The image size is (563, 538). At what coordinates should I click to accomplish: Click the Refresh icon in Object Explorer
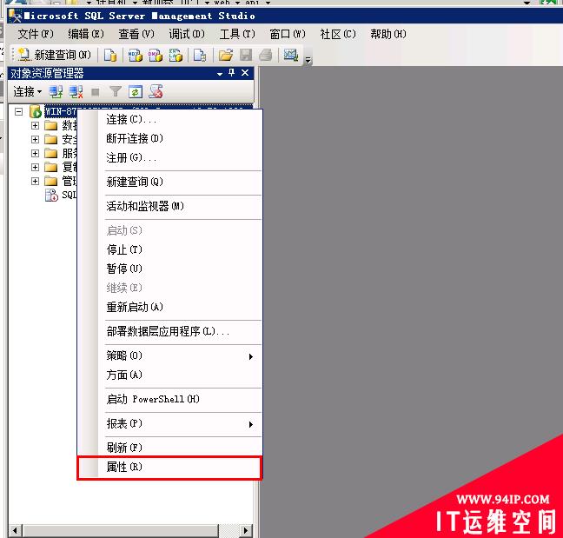click(136, 92)
